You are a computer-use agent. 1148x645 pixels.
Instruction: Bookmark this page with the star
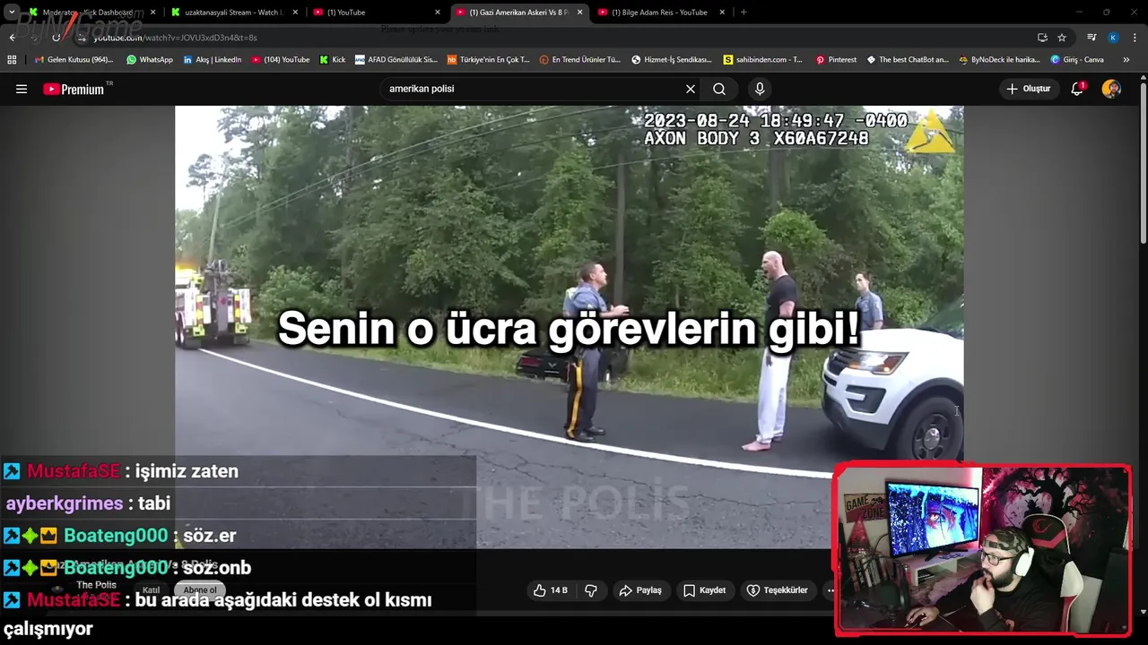tap(1062, 38)
